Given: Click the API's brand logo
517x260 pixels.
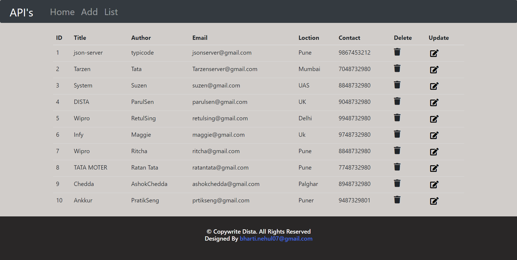Looking at the screenshot, I should [x=21, y=12].
